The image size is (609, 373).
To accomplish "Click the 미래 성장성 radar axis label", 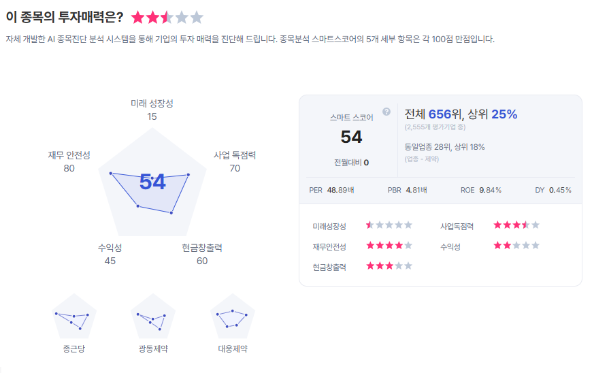I will coord(152,103).
